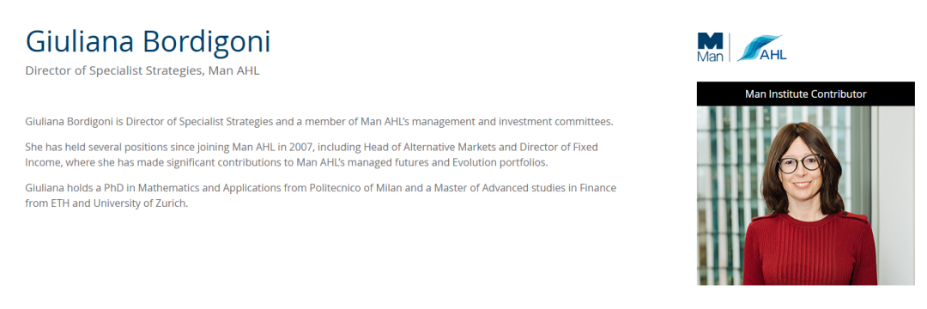Click the "AHL" letters in the logo
This screenshot has height=309, width=927.
click(x=773, y=55)
